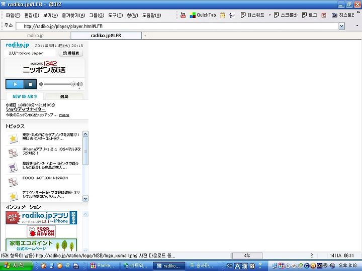The height and width of the screenshot is (271, 362).
Task: Open the address bar history dropdown
Action: [342, 26]
